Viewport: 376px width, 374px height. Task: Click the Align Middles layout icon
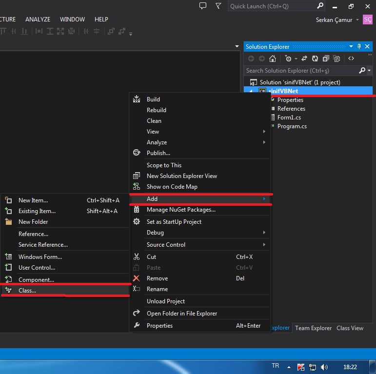[x=14, y=31]
